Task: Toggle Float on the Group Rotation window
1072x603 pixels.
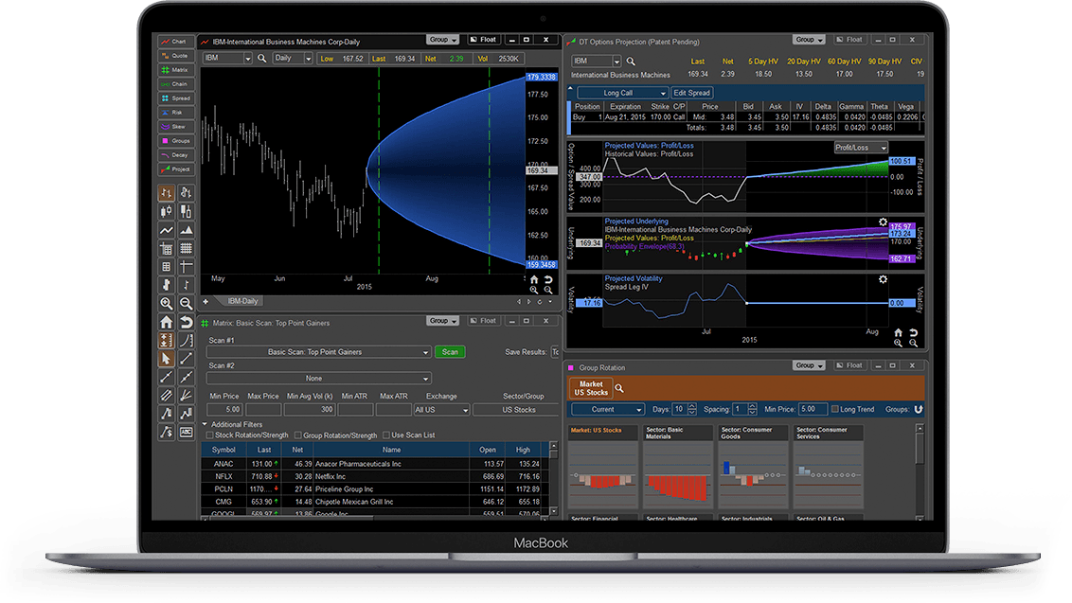Action: pos(849,365)
